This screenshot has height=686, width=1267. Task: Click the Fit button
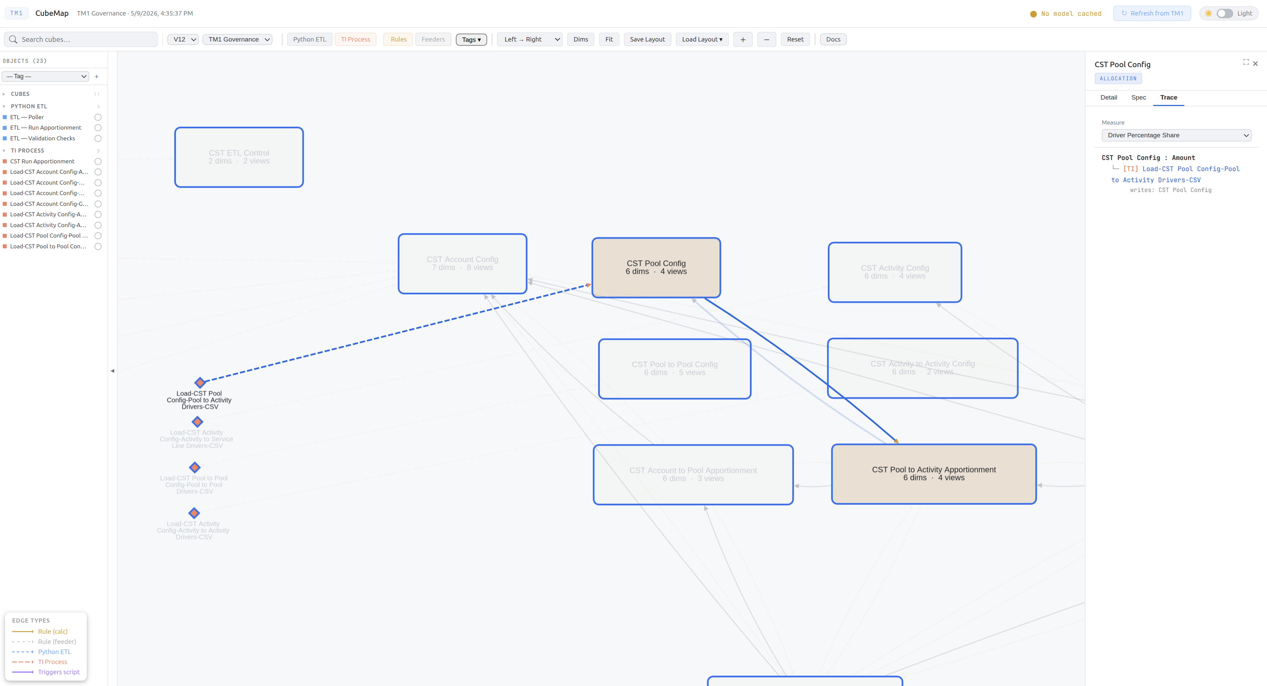point(609,39)
